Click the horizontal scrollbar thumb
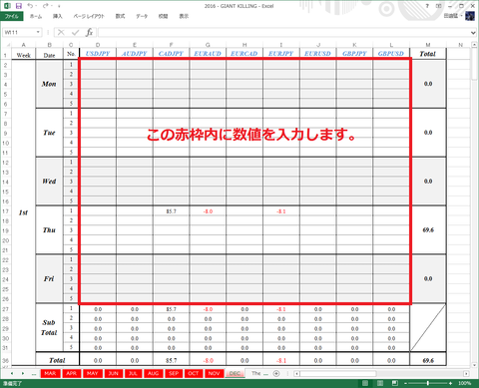Image resolution: width=479 pixels, height=388 pixels. [338, 374]
